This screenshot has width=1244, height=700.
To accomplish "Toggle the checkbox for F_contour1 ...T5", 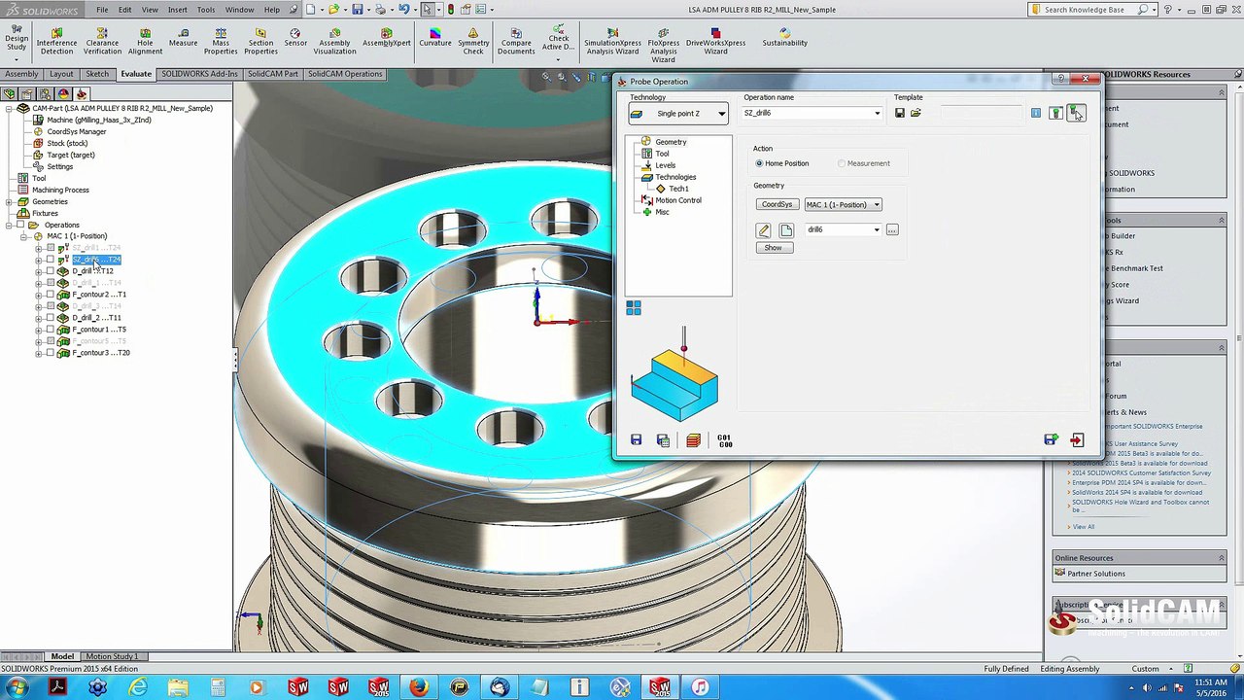I will pyautogui.click(x=51, y=330).
